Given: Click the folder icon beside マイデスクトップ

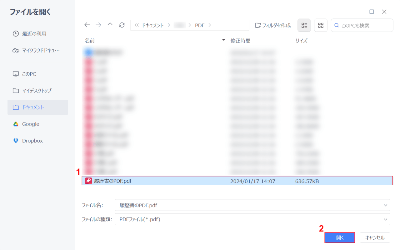Looking at the screenshot, I should (16, 91).
